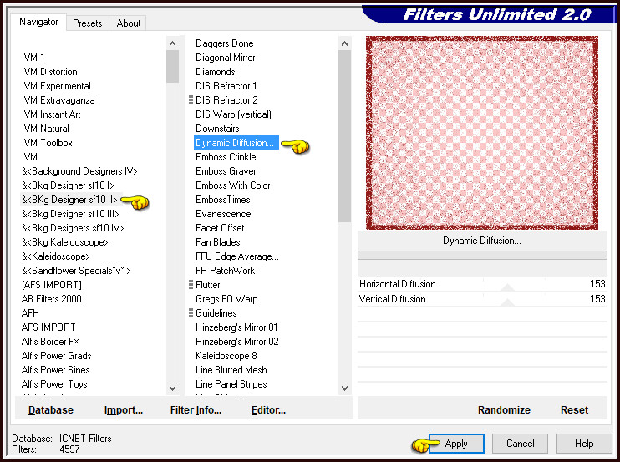
Task: Click the Randomize button
Action: (504, 410)
